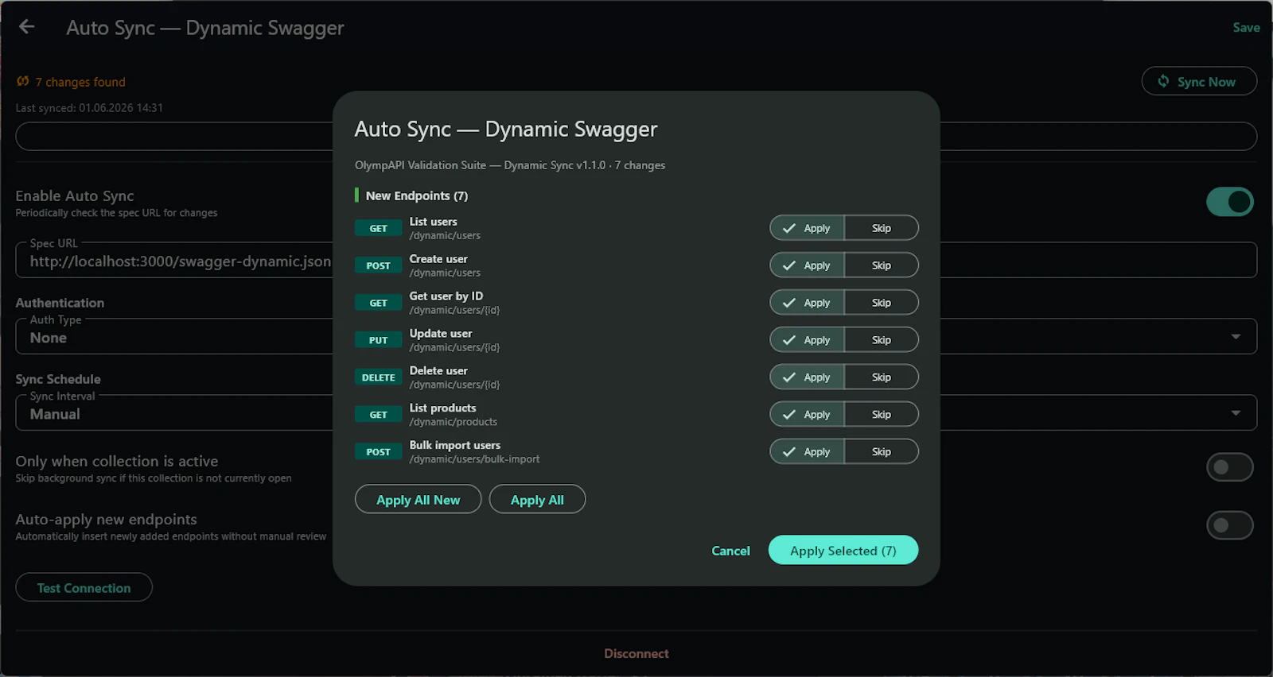
Task: Click the GET badge for List users
Action: [378, 228]
